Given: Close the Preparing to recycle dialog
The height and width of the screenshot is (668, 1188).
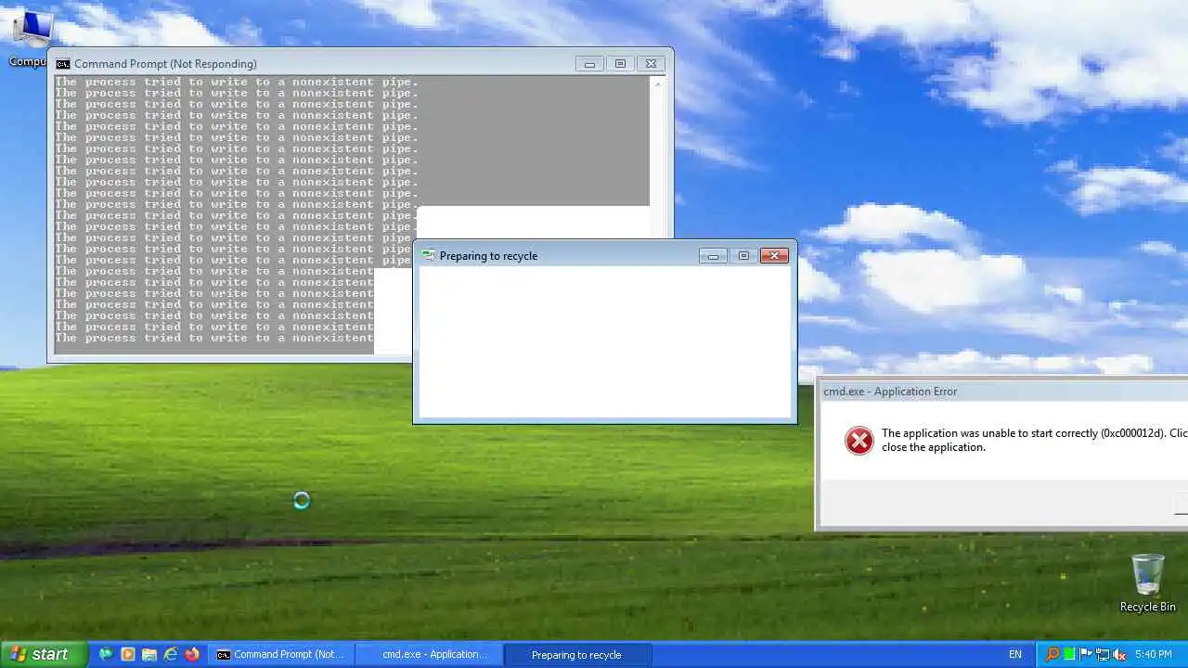Looking at the screenshot, I should (x=774, y=255).
